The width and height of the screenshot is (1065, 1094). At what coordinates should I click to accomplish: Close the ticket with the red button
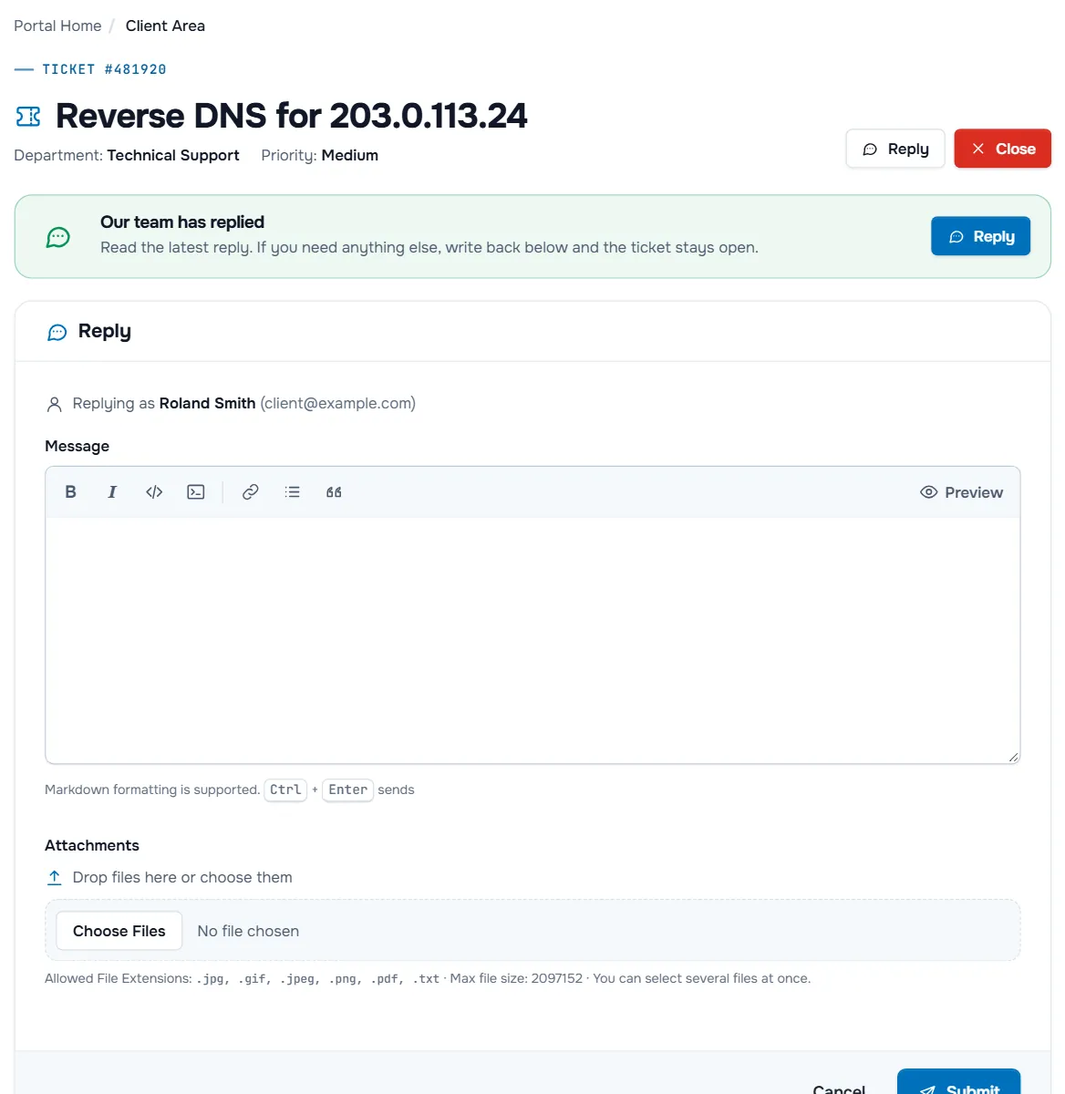click(x=1002, y=149)
